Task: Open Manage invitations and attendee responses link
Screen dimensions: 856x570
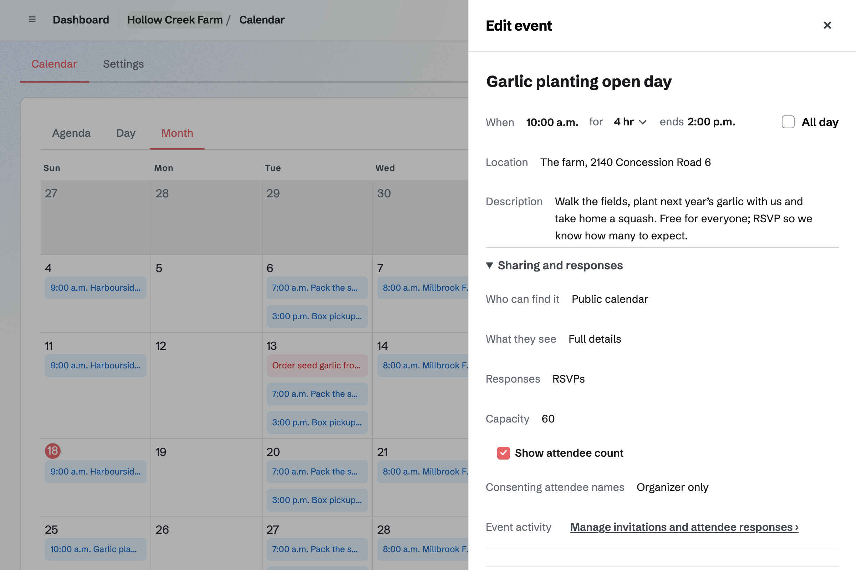Action: click(684, 527)
